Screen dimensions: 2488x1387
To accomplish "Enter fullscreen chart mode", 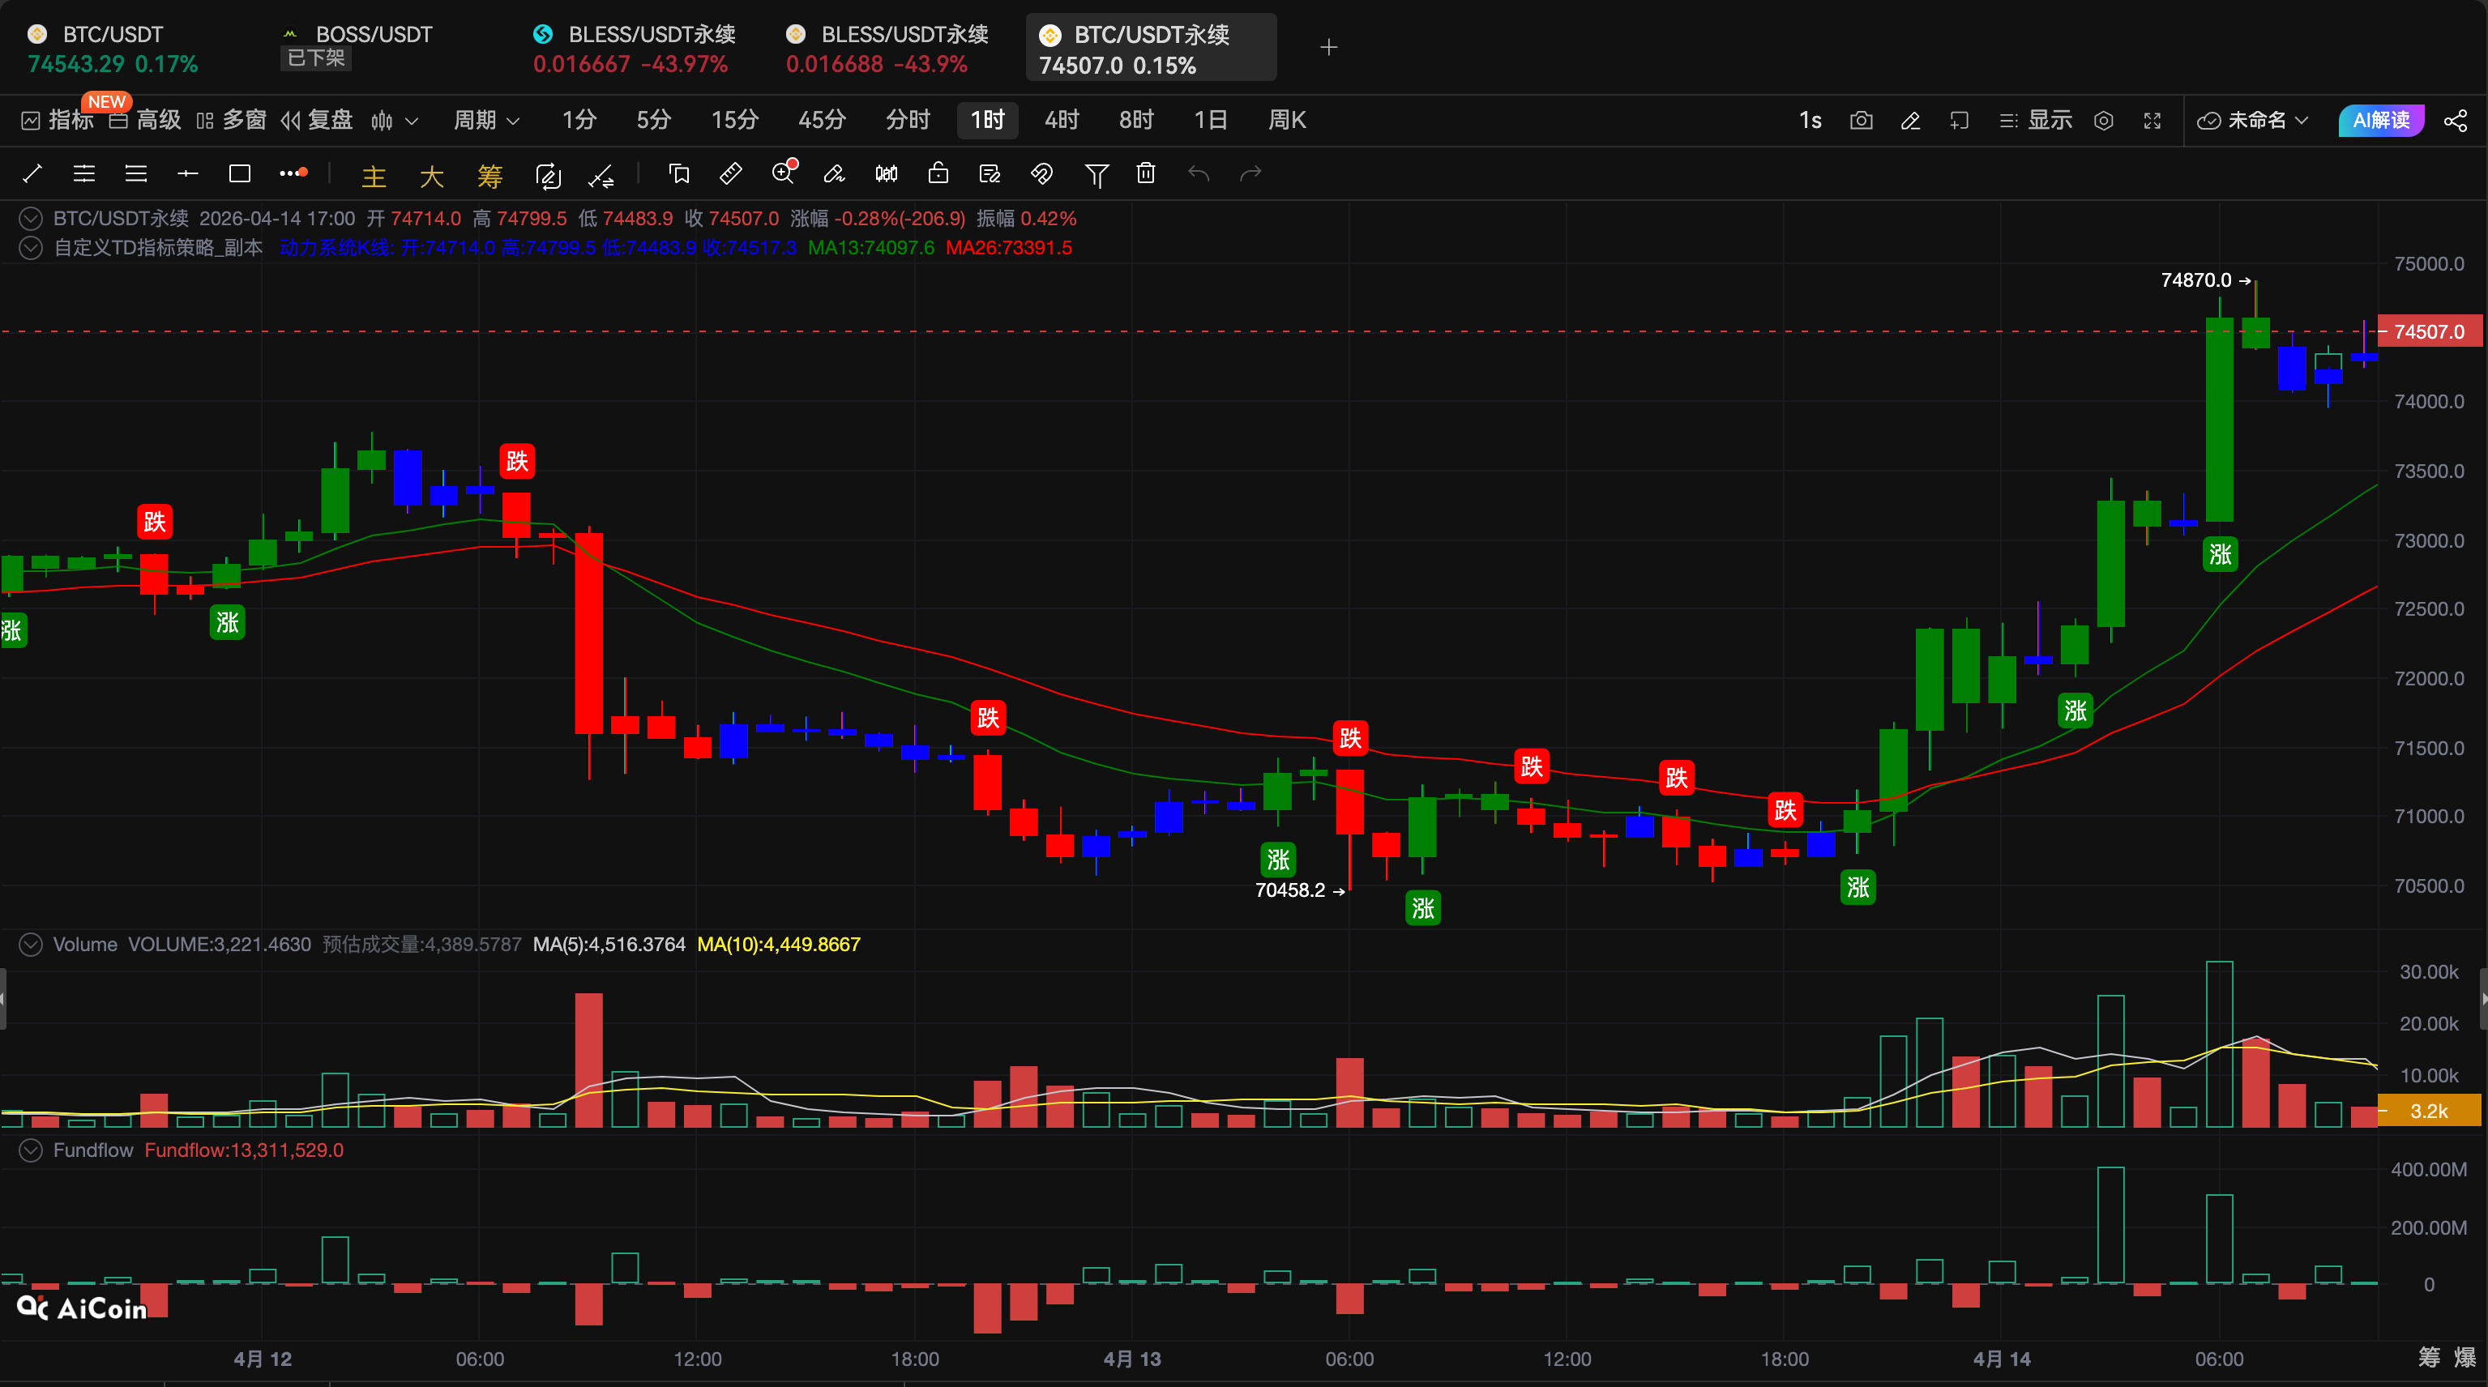I will (x=2152, y=121).
